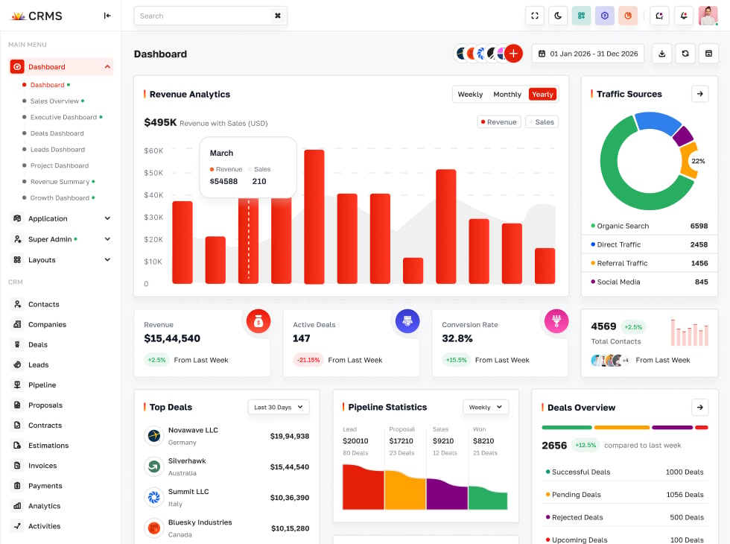Toggle the Revenue legend series
The height and width of the screenshot is (544, 730).
[x=498, y=122]
